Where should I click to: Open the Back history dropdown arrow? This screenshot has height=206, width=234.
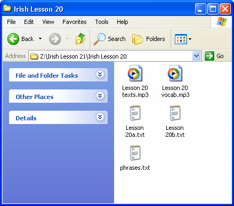41,39
